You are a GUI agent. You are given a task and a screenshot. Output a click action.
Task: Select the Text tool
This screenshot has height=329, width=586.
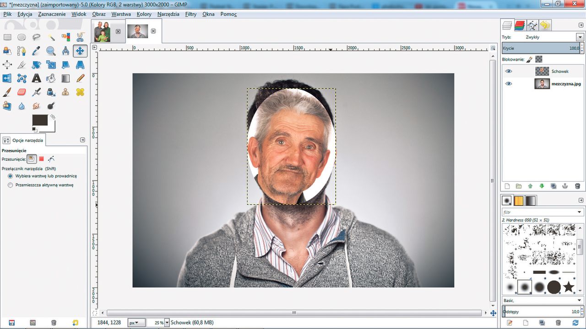[36, 78]
